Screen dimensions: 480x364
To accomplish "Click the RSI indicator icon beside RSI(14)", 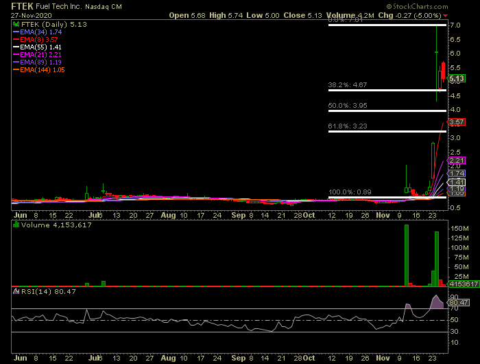I will (x=16, y=291).
